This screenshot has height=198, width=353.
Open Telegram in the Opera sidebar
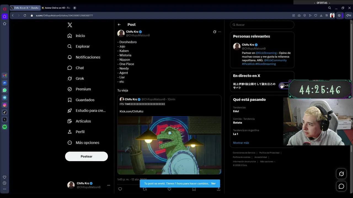4,98
